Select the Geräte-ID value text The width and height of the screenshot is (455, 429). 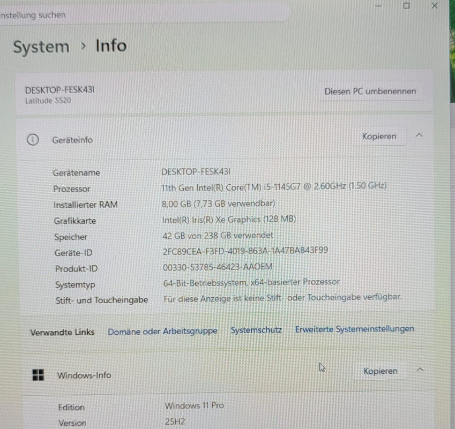point(245,251)
